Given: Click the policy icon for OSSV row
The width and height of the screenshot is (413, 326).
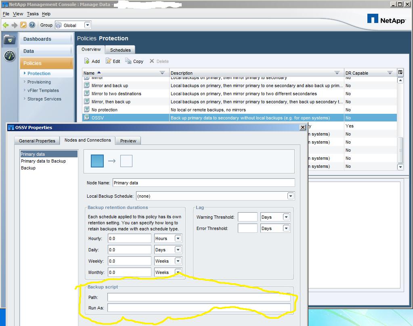Looking at the screenshot, I should pyautogui.click(x=87, y=117).
